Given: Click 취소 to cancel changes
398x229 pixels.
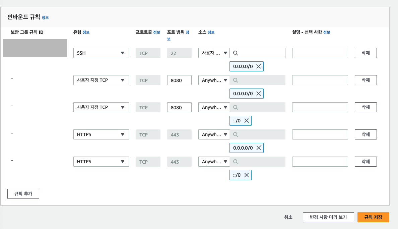Looking at the screenshot, I should tap(288, 217).
